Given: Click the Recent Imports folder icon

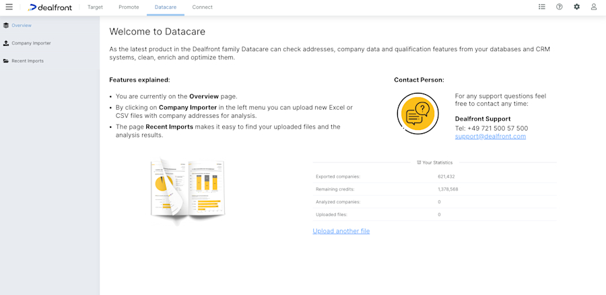Looking at the screenshot, I should (x=6, y=61).
